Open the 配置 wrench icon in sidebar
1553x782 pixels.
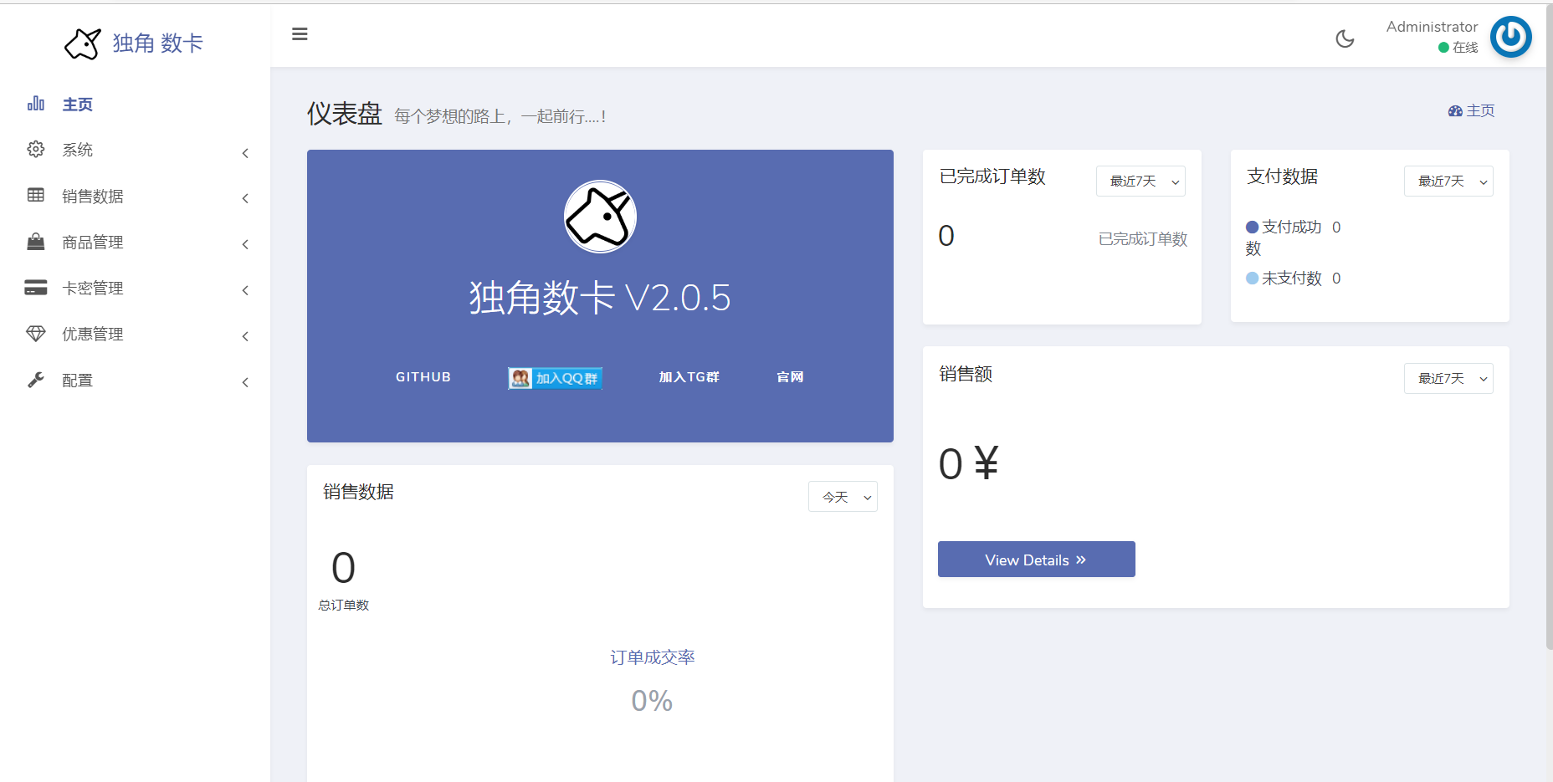click(x=36, y=380)
